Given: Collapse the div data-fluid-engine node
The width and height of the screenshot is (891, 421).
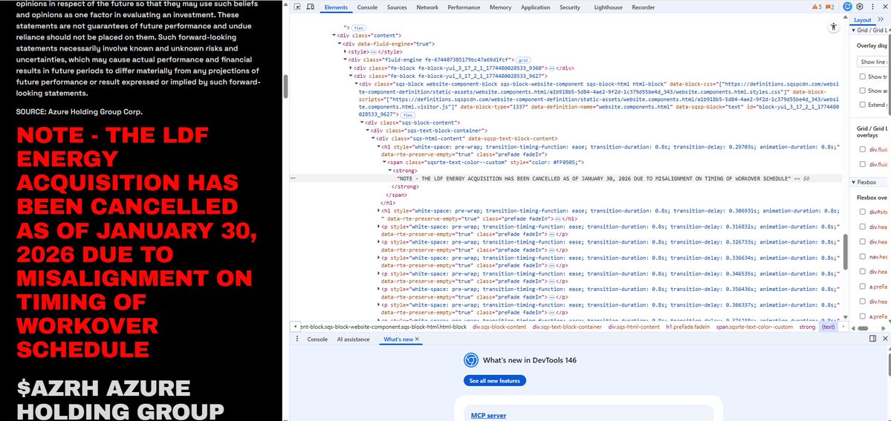Looking at the screenshot, I should pyautogui.click(x=340, y=44).
